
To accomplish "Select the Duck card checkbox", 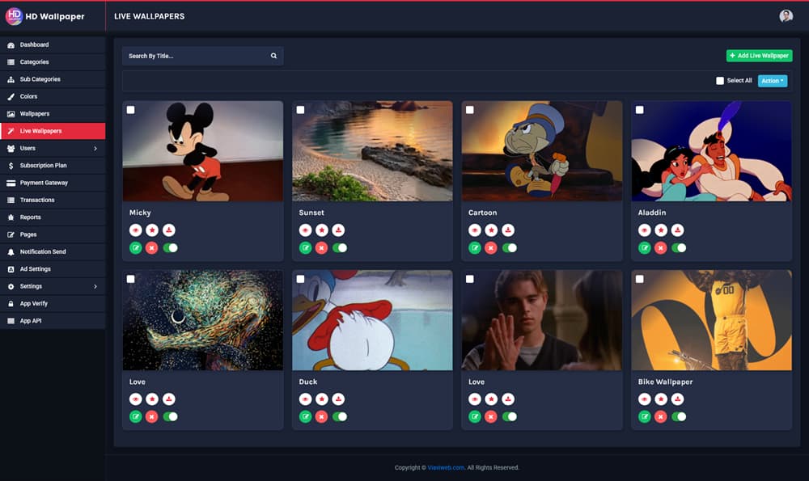I will point(300,279).
